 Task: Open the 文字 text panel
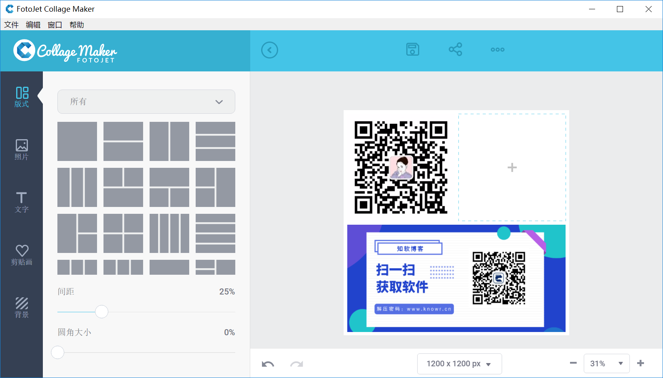click(x=22, y=202)
